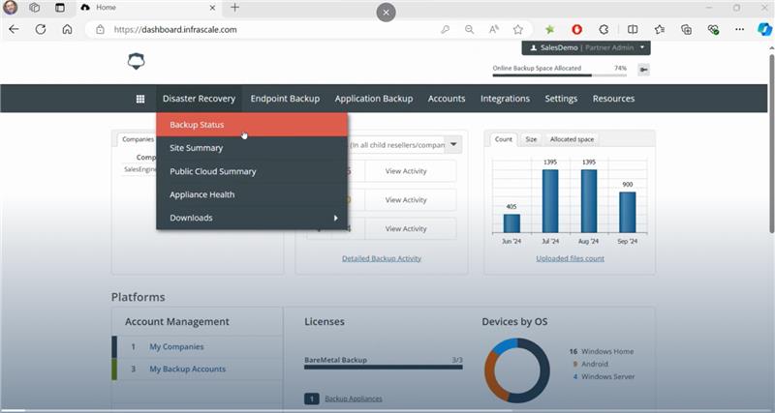This screenshot has height=413, width=775.
Task: Open the tab actions menu icon
Action: [x=60, y=8]
